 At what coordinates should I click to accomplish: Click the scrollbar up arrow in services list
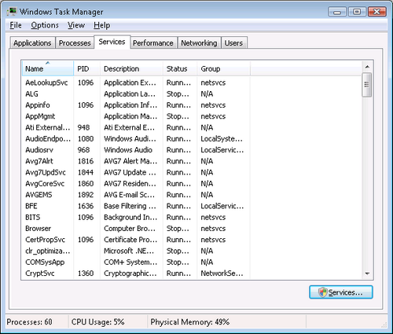click(367, 67)
